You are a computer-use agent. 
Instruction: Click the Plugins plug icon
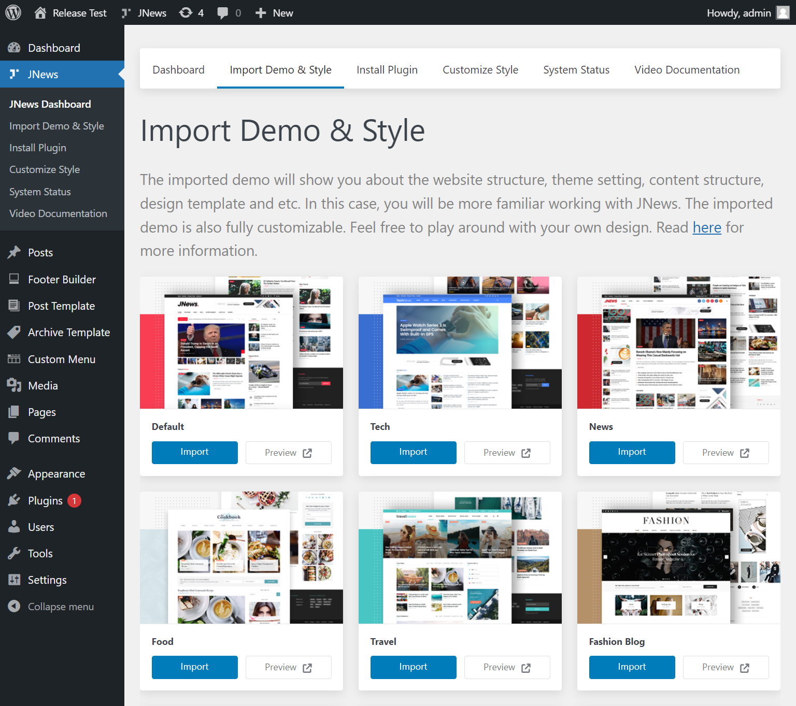(x=14, y=500)
